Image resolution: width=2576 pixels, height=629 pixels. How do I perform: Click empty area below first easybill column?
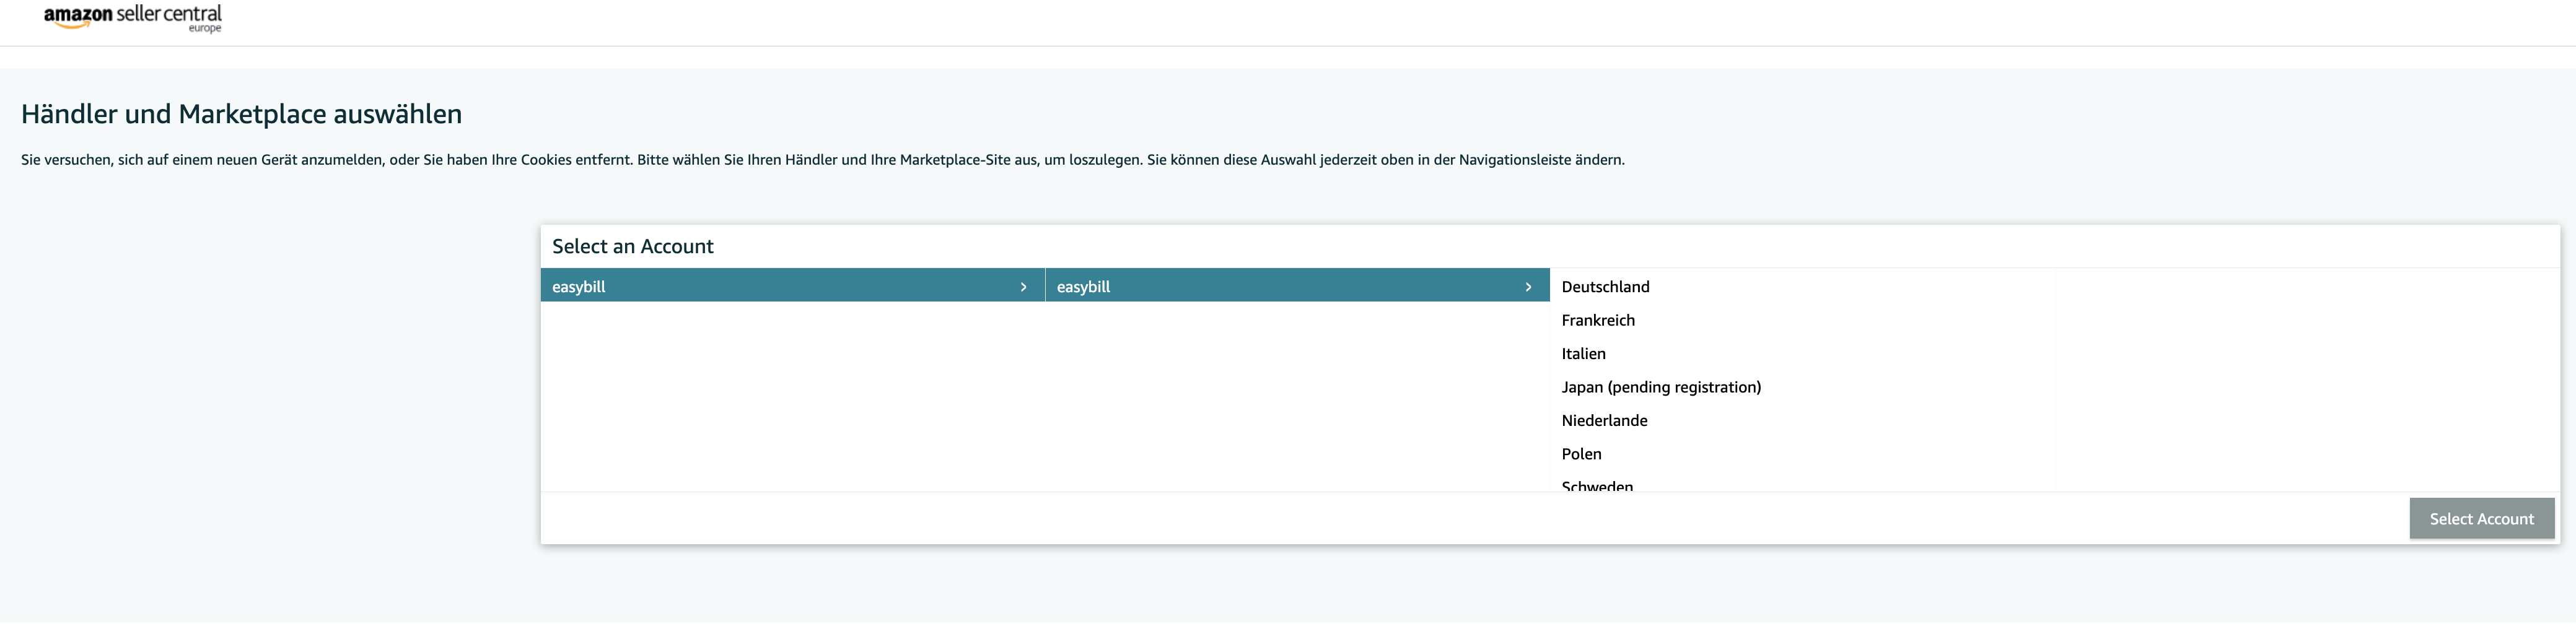point(792,400)
